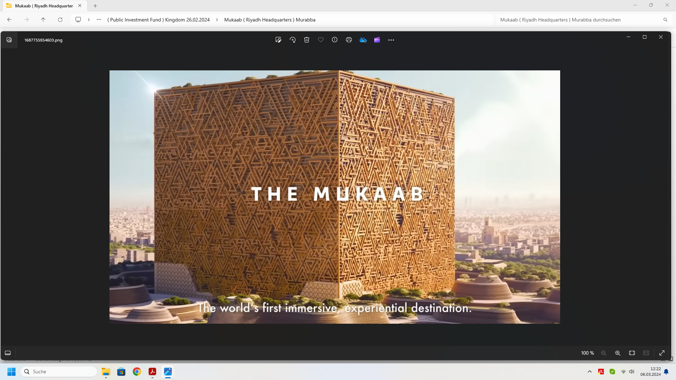The image size is (676, 380).
Task: Open '( Public Investment Fund ) Kingdom 26.02.2024' breadcrumb
Action: tap(158, 20)
